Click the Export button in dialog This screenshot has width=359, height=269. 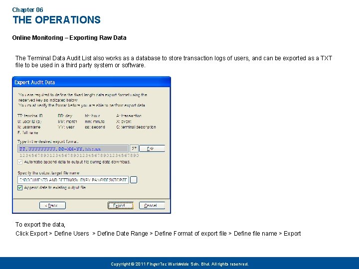point(121,205)
